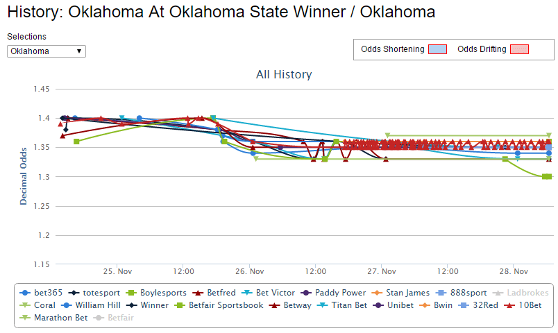Click the 888sport square legend icon
Viewport: 558px width, 333px height.
coord(441,293)
